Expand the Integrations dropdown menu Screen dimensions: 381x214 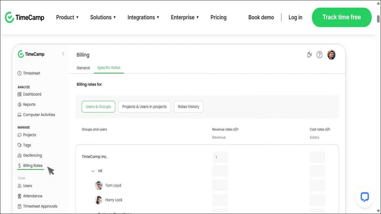[x=144, y=17]
